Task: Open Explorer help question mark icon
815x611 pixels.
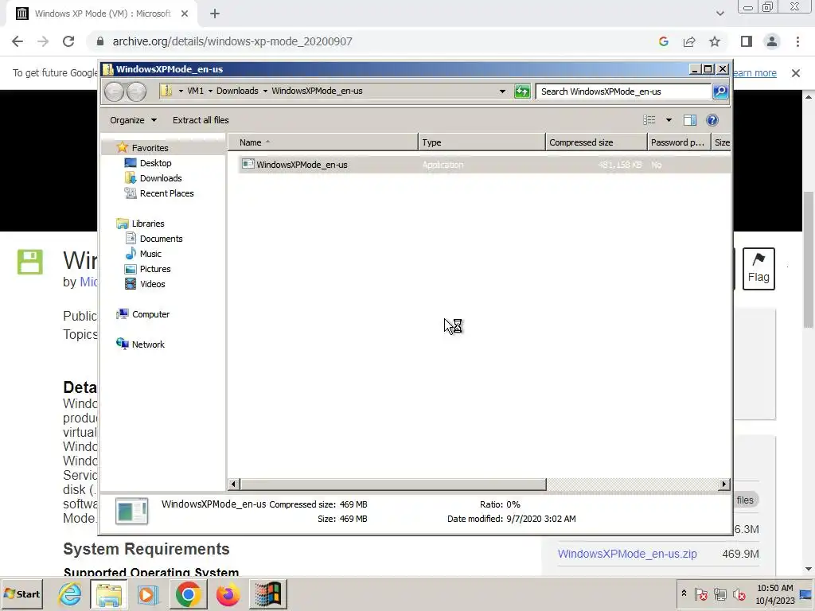Action: [x=712, y=120]
